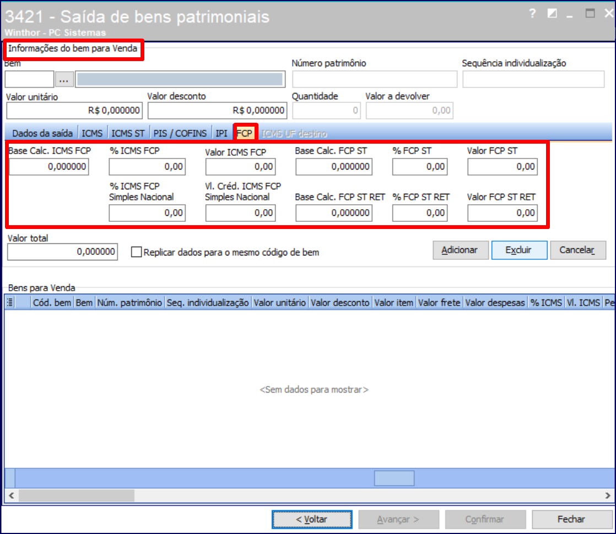This screenshot has height=534, width=616.
Task: Focus the % FCP ST field
Action: click(420, 166)
